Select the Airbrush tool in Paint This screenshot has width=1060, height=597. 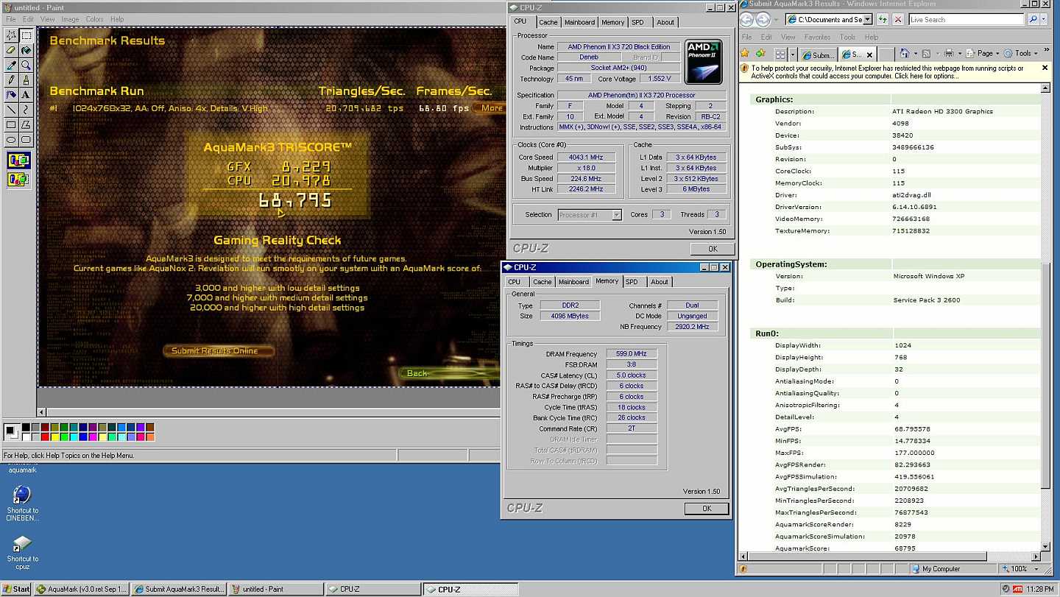click(12, 94)
